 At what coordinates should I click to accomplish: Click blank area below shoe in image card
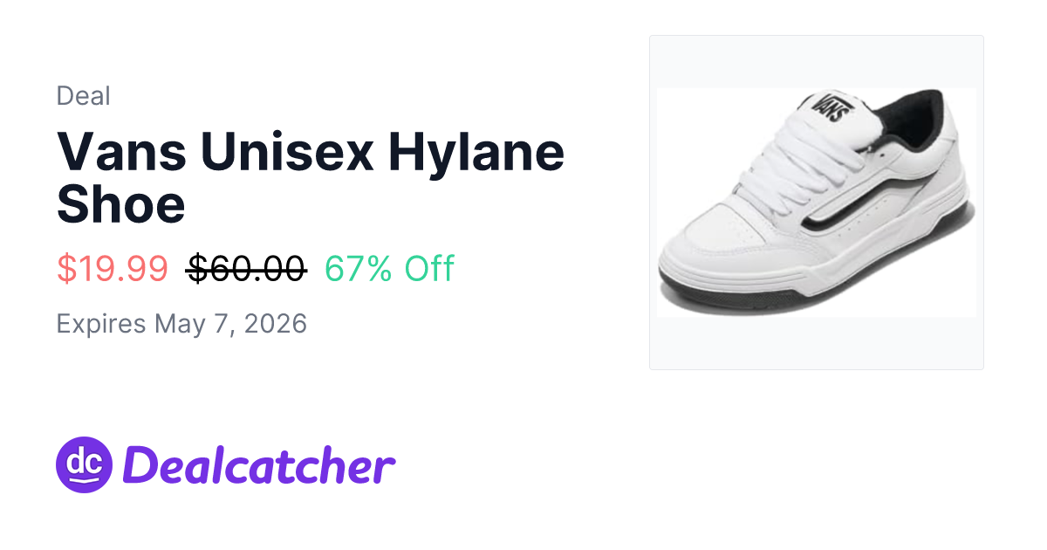pyautogui.click(x=817, y=342)
